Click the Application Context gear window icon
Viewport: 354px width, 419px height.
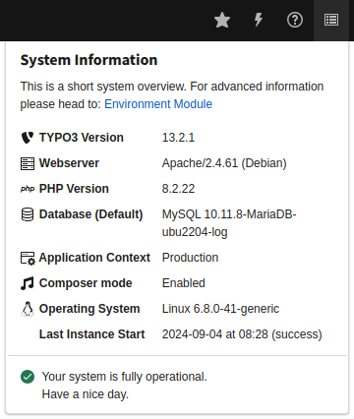[28, 258]
